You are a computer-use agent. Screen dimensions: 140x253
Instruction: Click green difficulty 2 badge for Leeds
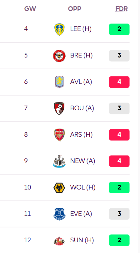pos(119,29)
